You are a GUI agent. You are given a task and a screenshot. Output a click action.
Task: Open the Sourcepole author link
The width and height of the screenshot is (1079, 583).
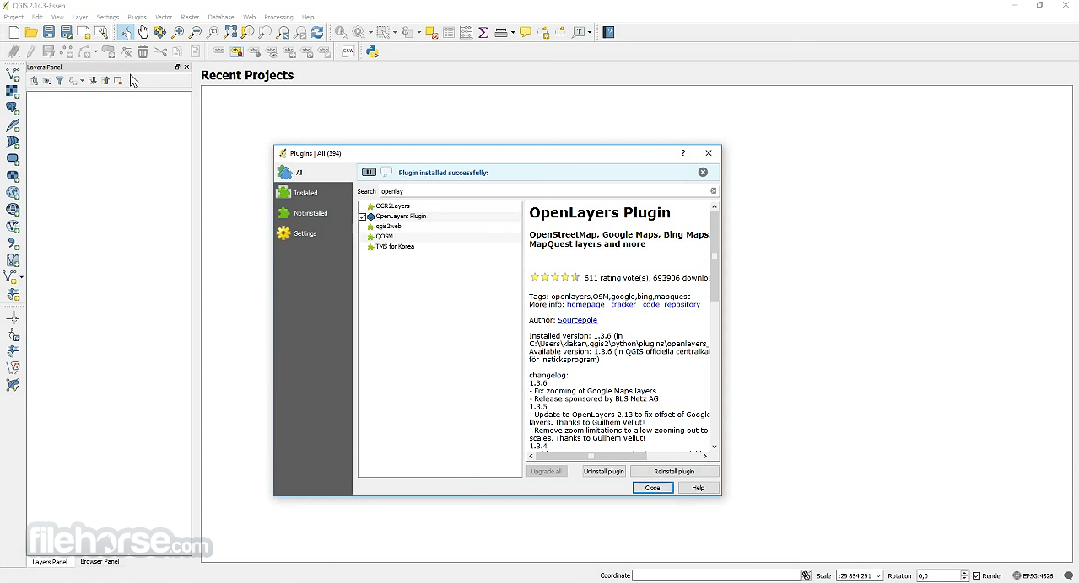coord(578,320)
